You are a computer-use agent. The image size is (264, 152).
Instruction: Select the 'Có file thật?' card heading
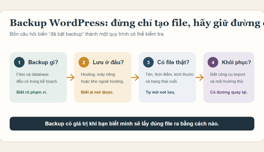(173, 62)
